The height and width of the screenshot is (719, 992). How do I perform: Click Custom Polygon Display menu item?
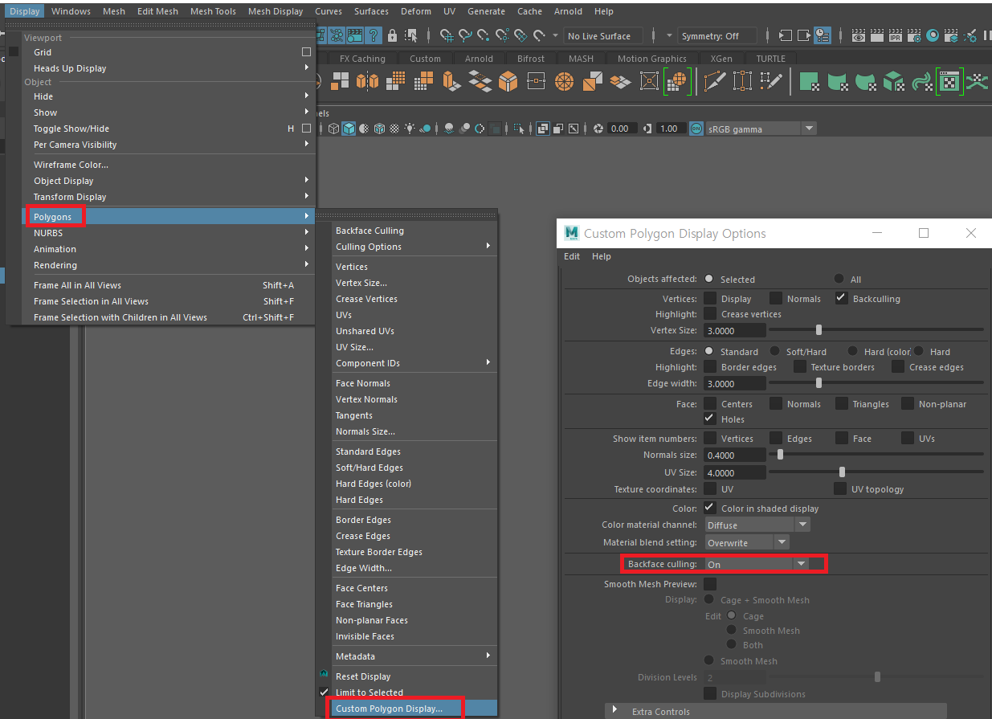point(415,709)
